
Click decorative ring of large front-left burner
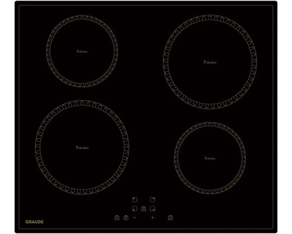pos(82,103)
